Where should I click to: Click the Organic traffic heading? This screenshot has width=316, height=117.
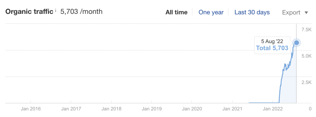[x=29, y=12]
